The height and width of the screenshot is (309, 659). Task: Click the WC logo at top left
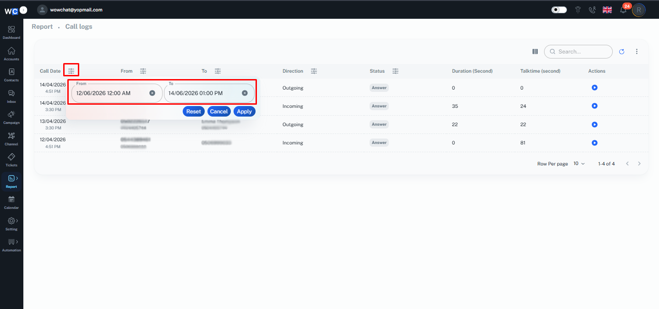pyautogui.click(x=11, y=11)
